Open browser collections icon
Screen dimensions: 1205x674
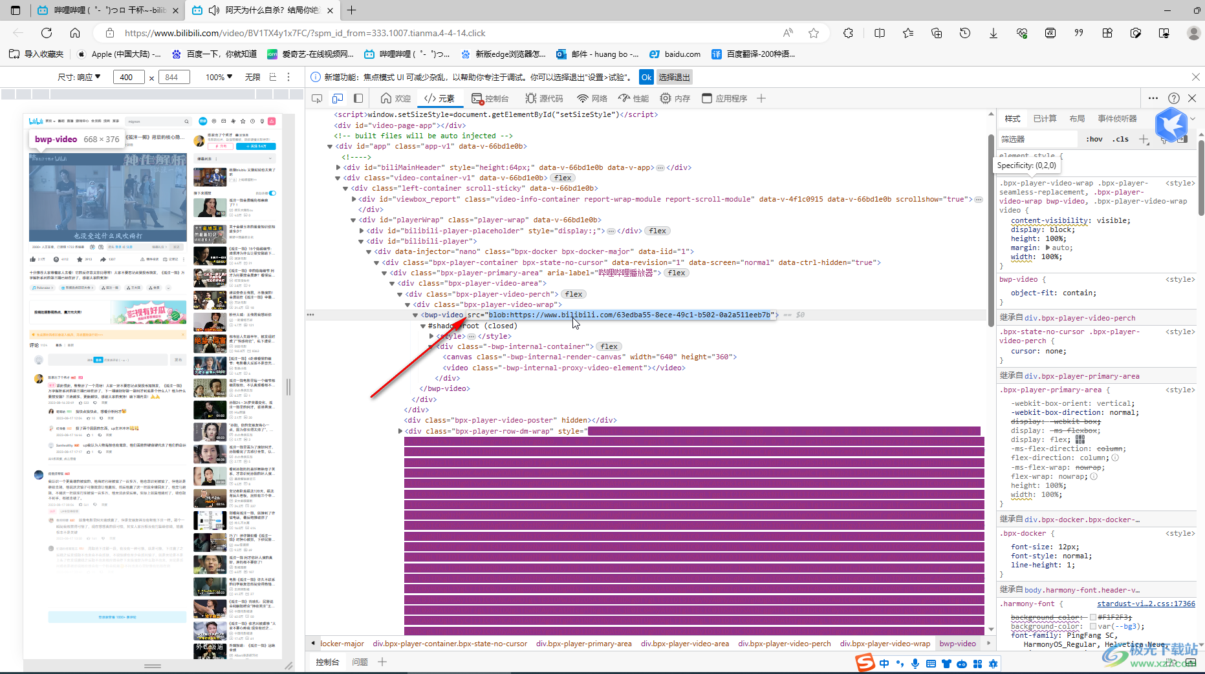937,33
